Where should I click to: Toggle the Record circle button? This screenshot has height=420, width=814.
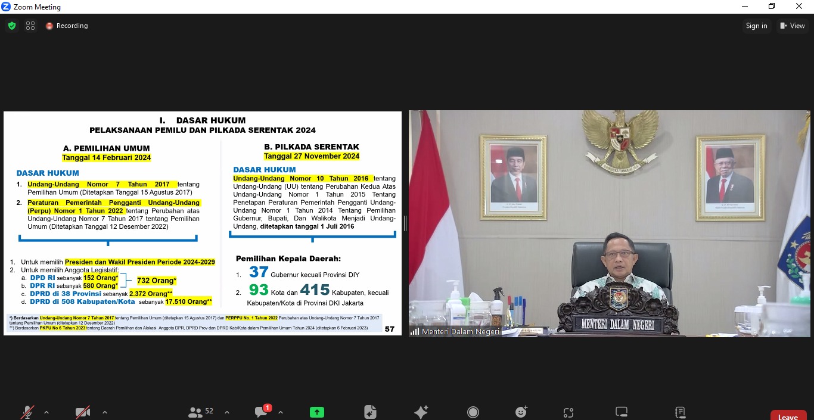pos(473,412)
